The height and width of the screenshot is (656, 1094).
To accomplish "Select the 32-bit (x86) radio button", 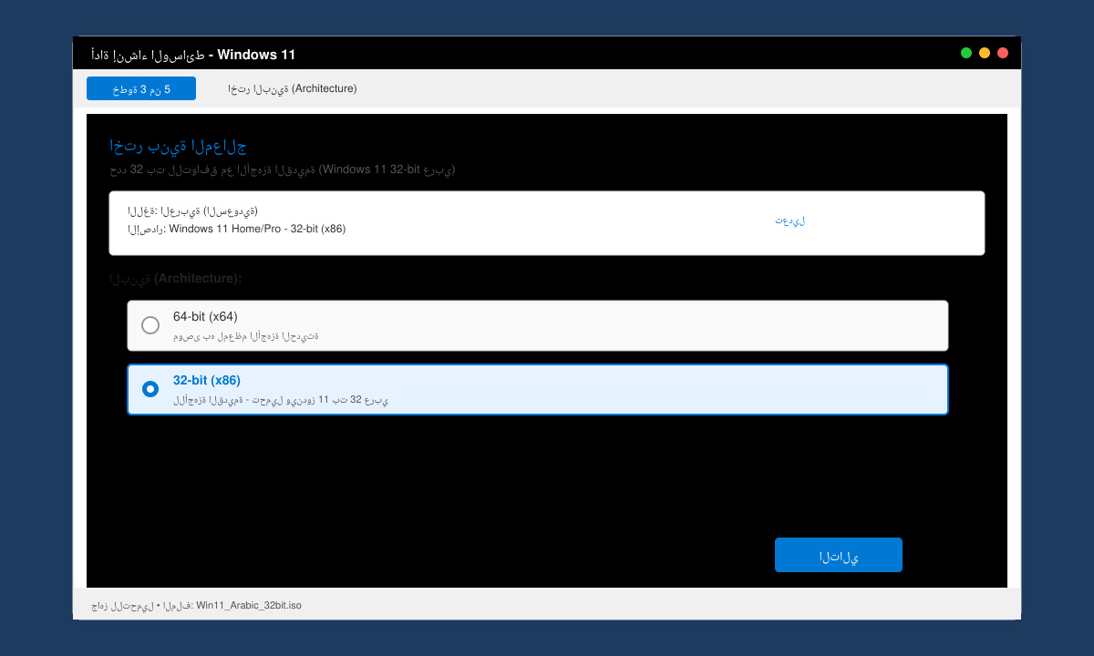I will [150, 389].
